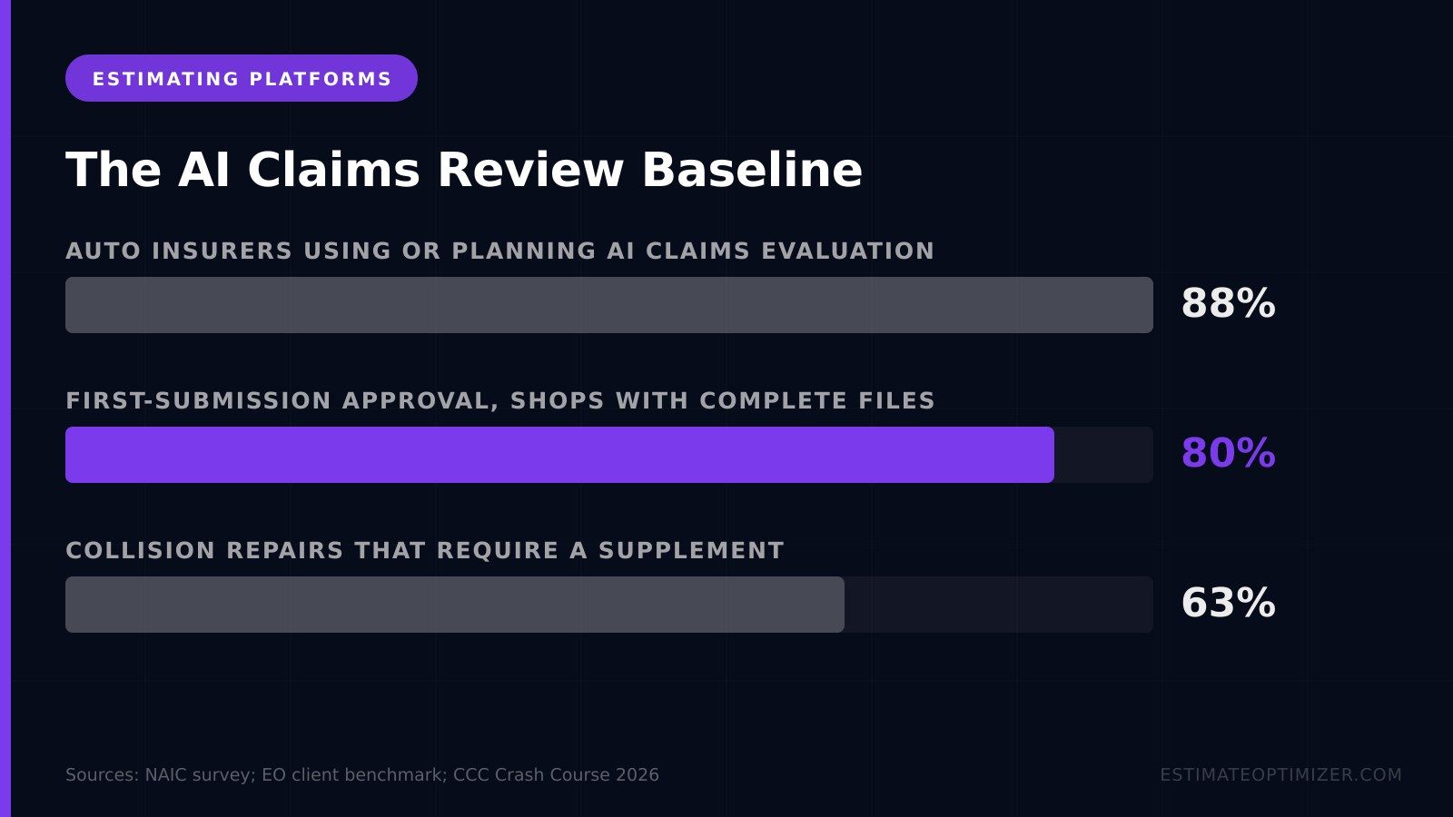Select the 88% value label
1453x817 pixels.
pyautogui.click(x=1228, y=303)
